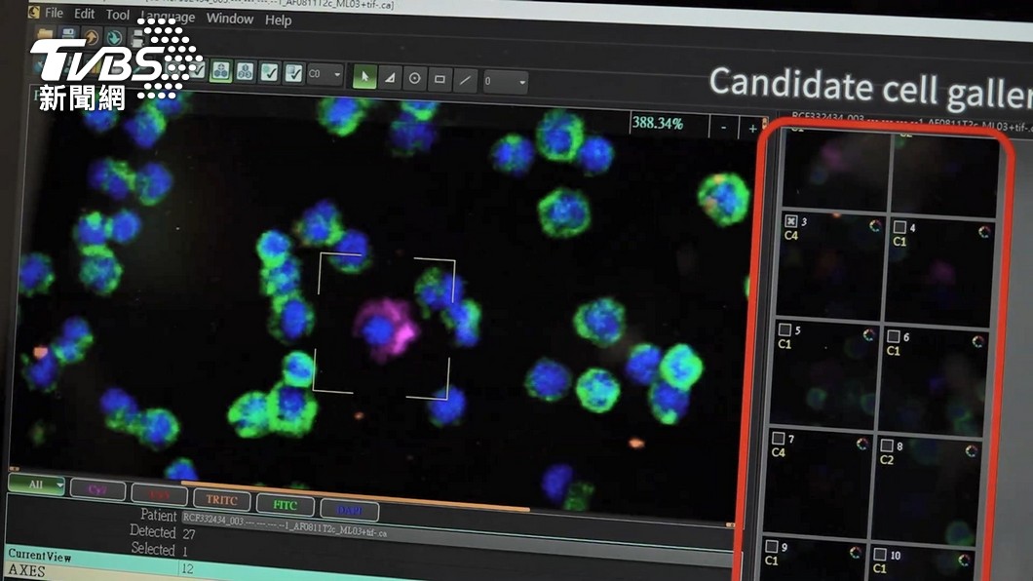
Task: Open the C0 dropdown in toolbar
Action: [325, 74]
